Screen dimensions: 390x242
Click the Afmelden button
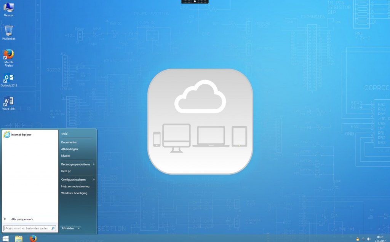(67, 228)
